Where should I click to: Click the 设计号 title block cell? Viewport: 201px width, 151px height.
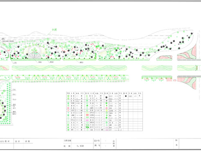(x=97, y=141)
